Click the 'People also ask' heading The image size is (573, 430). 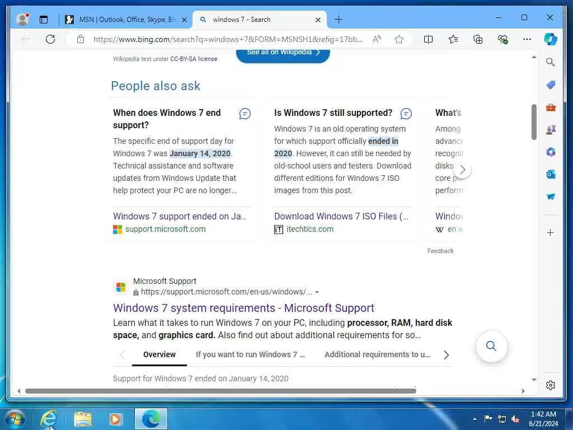pos(156,86)
